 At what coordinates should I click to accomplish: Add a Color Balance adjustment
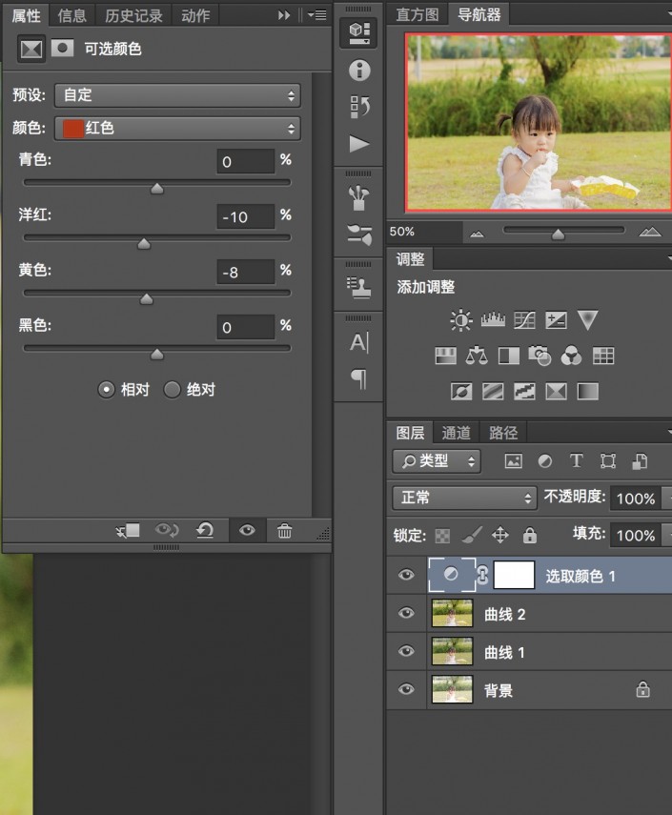pos(477,357)
